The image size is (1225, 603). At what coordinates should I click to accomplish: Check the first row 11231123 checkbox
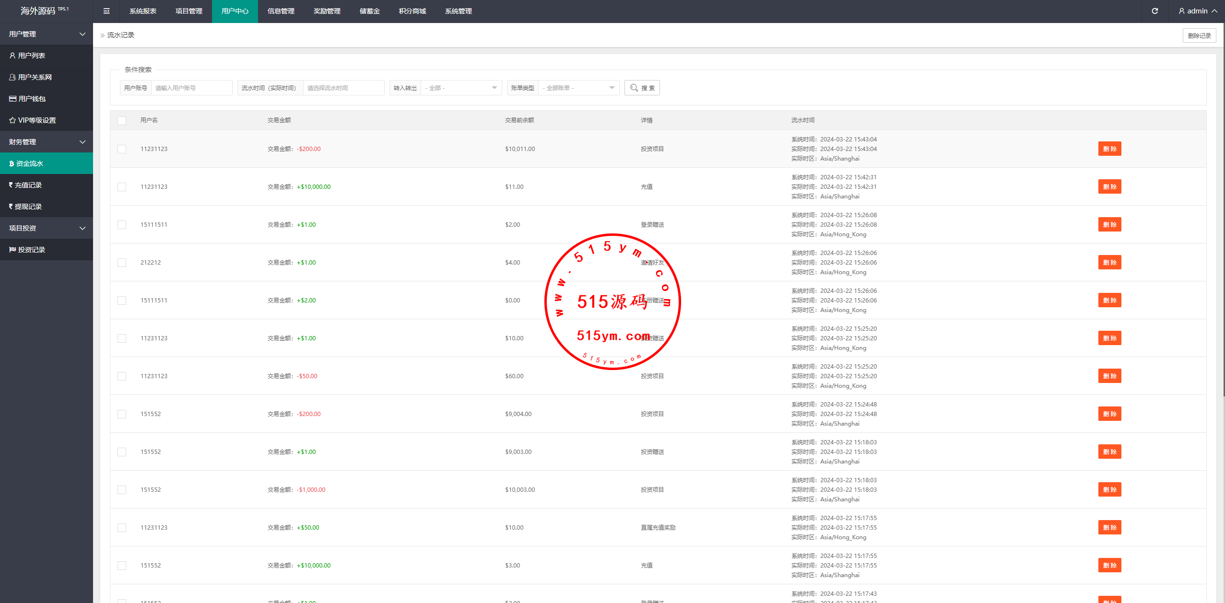(x=122, y=149)
